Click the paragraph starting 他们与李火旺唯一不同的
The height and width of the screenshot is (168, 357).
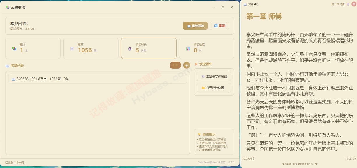[x=300, y=91]
